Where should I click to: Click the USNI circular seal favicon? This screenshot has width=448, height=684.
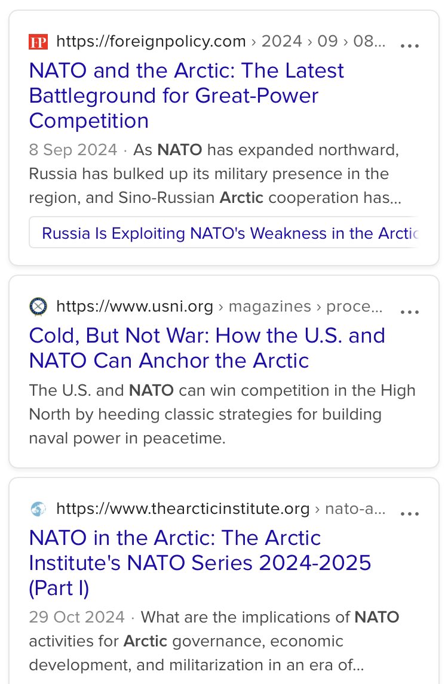(38, 306)
